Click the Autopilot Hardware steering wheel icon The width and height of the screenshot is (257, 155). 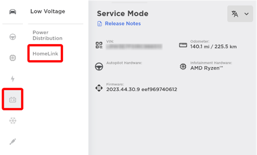pyautogui.click(x=99, y=66)
